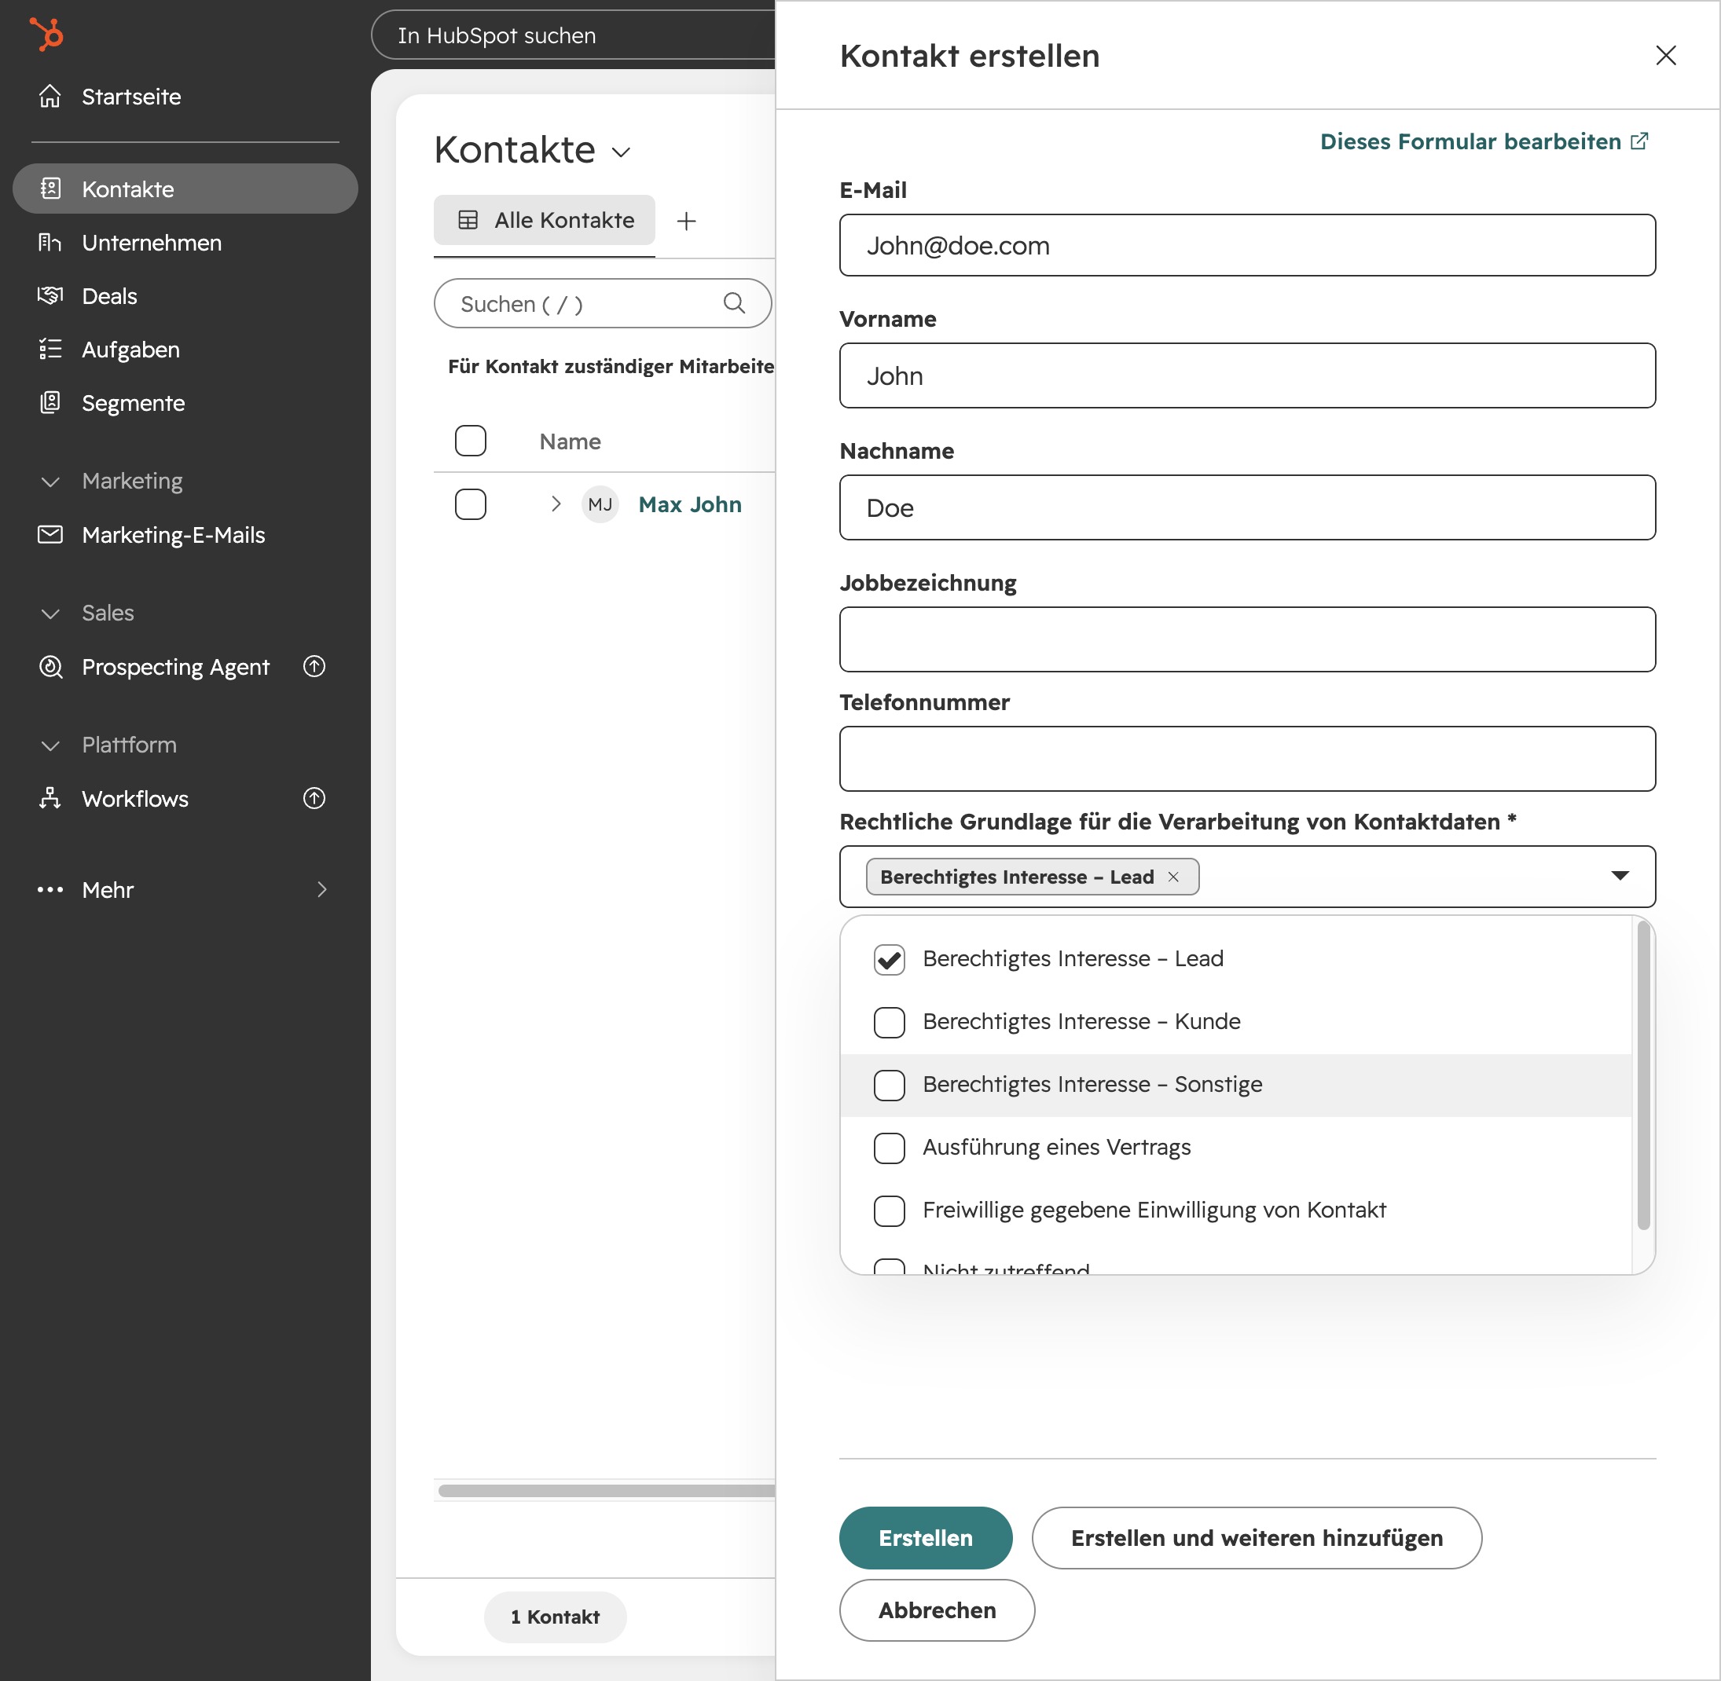Close the Kontakt erstellen panel
This screenshot has height=1681, width=1721.
1665,56
